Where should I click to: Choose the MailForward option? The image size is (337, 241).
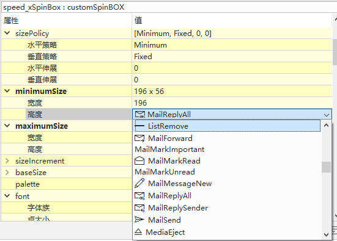coord(228,138)
